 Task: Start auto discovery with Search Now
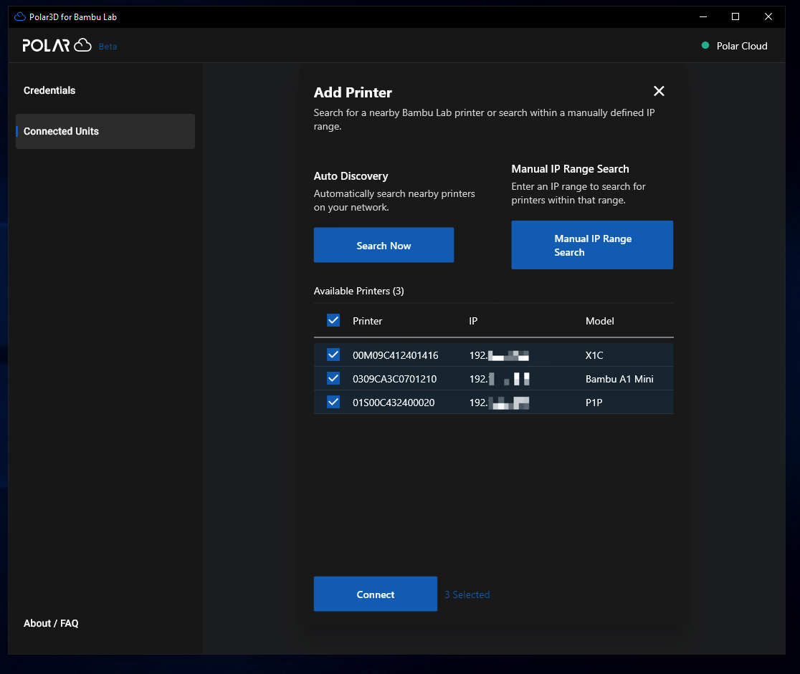pos(384,245)
